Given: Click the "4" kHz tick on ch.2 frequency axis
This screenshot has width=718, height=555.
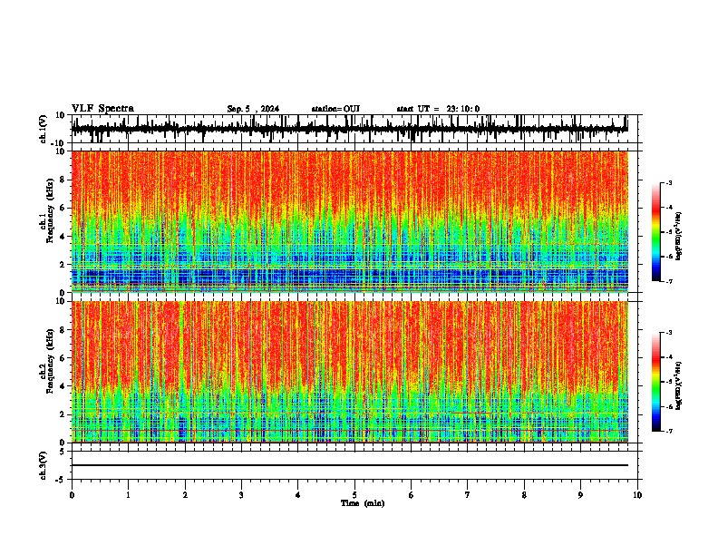Looking at the screenshot, I should tap(63, 386).
